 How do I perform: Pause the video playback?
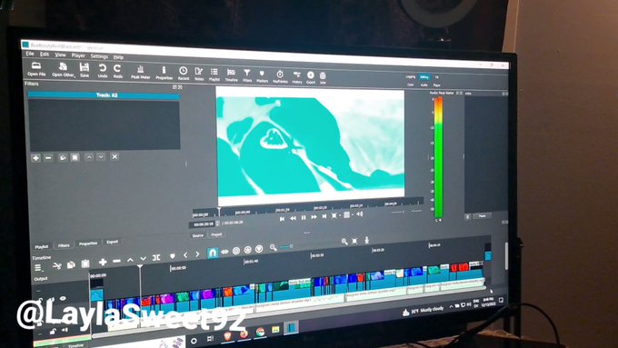(304, 217)
